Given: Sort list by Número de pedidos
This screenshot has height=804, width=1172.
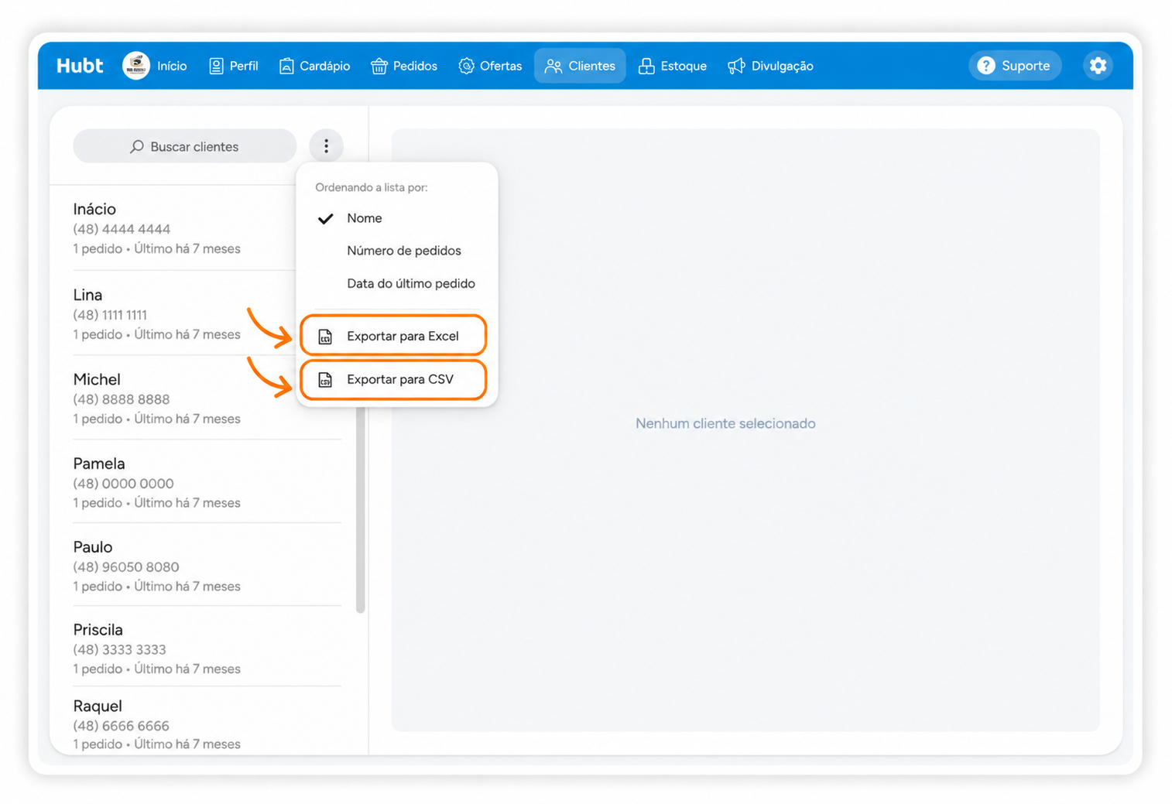Looking at the screenshot, I should (x=396, y=251).
